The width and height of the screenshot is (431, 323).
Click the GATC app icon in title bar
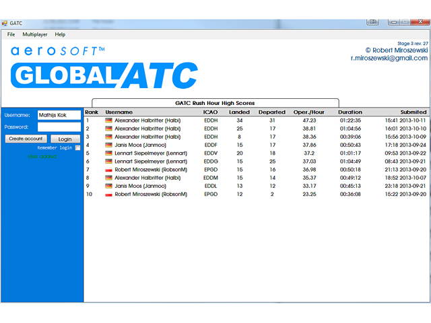pyautogui.click(x=4, y=24)
